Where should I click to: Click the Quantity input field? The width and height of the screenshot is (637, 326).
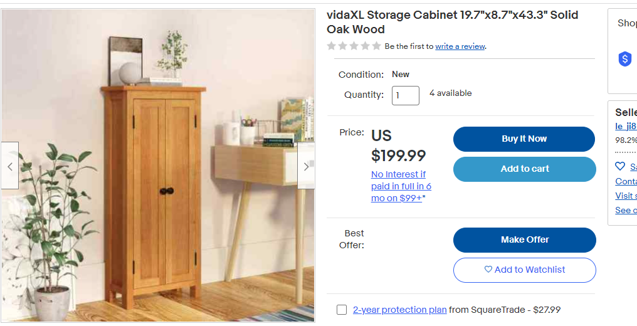point(406,95)
